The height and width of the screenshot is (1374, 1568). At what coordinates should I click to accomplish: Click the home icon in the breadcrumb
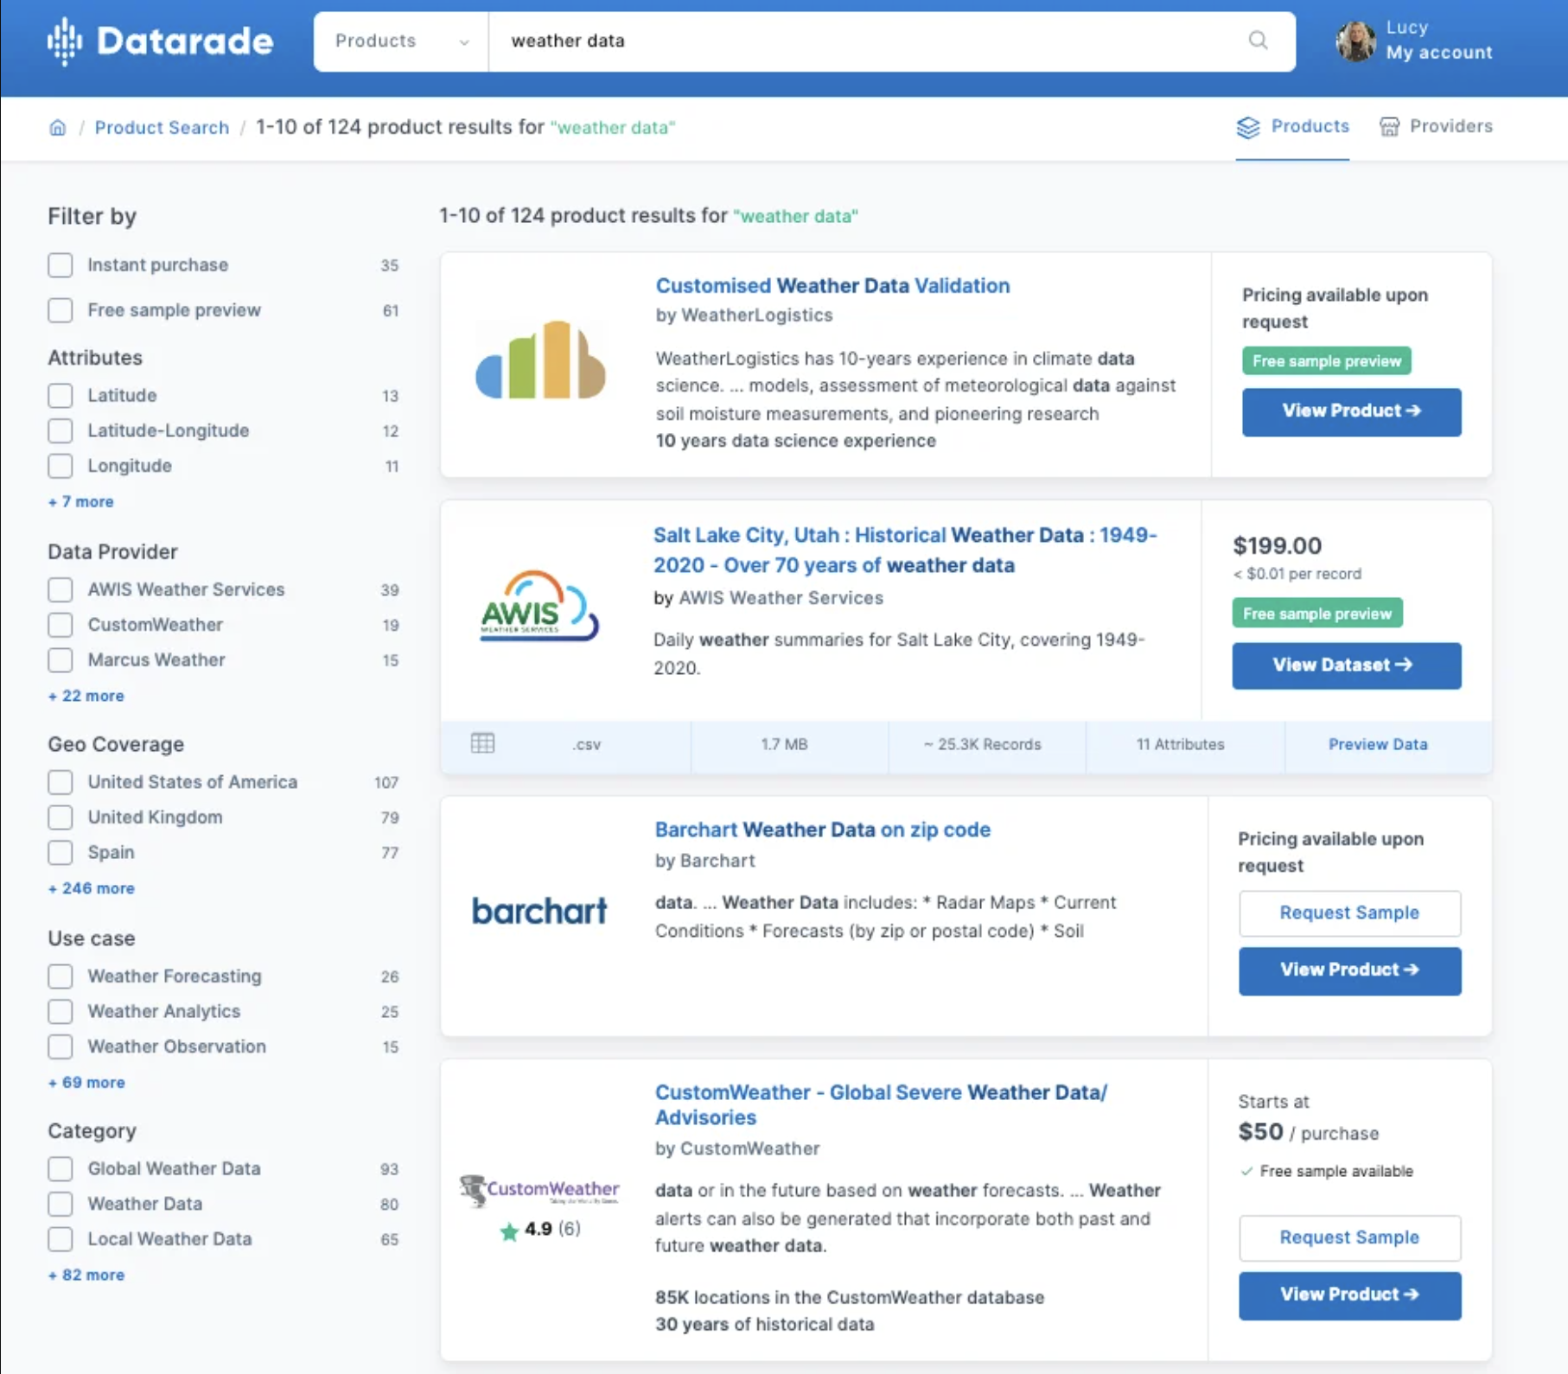click(57, 127)
